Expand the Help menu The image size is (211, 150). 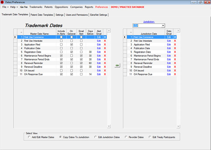pos(14,7)
